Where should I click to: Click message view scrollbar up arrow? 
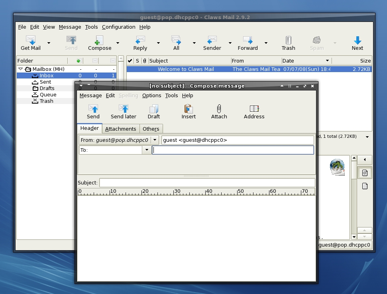point(354,158)
